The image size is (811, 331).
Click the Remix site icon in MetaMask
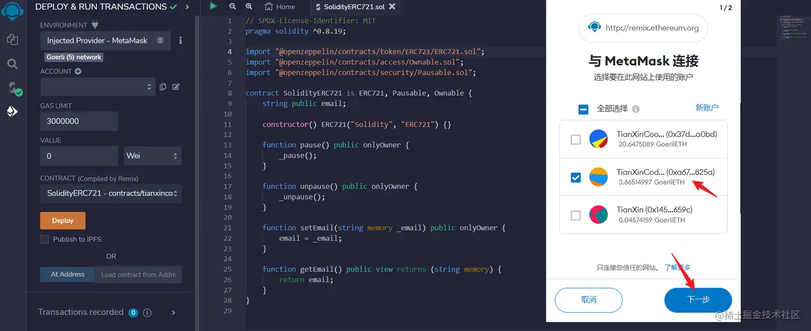[594, 27]
